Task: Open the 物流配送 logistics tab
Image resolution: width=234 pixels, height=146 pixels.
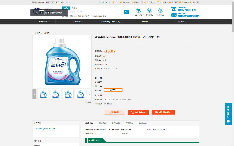Action: [x=129, y=123]
